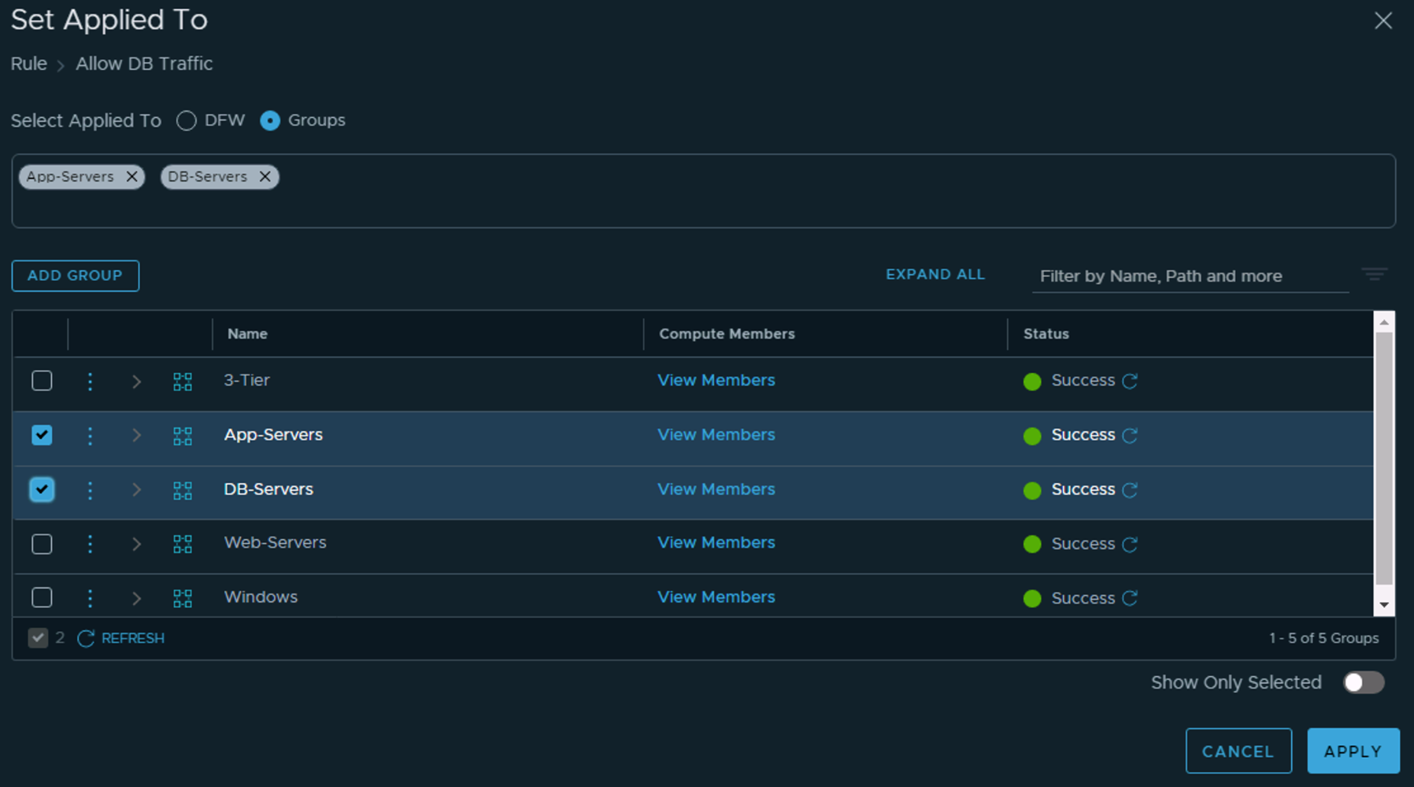Viewport: 1414px width, 787px height.
Task: Remove the DB-Servers tag chip
Action: 265,176
